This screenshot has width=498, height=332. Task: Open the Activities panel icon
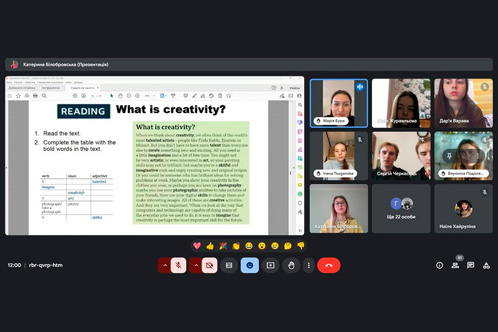click(486, 265)
